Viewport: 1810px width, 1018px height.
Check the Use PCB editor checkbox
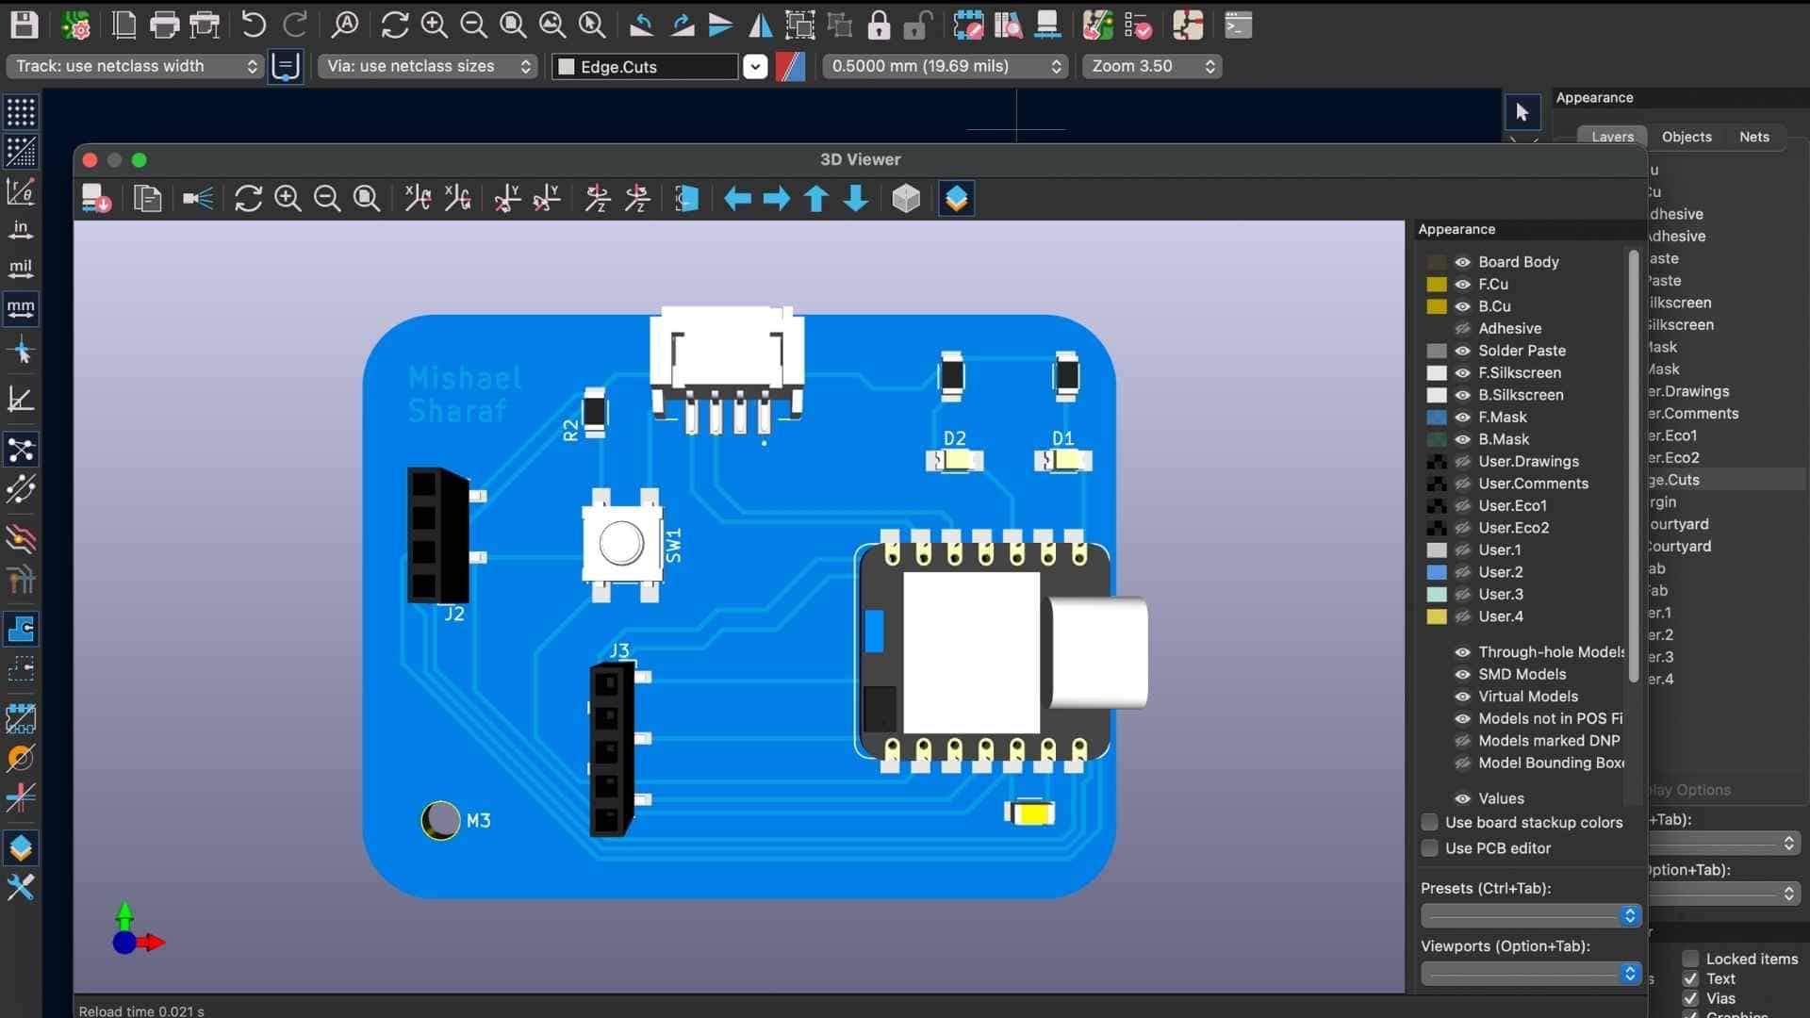point(1429,848)
